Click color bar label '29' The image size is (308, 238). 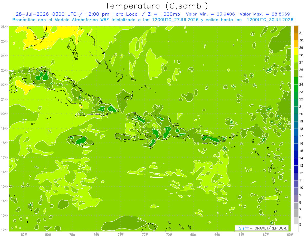click(301, 47)
